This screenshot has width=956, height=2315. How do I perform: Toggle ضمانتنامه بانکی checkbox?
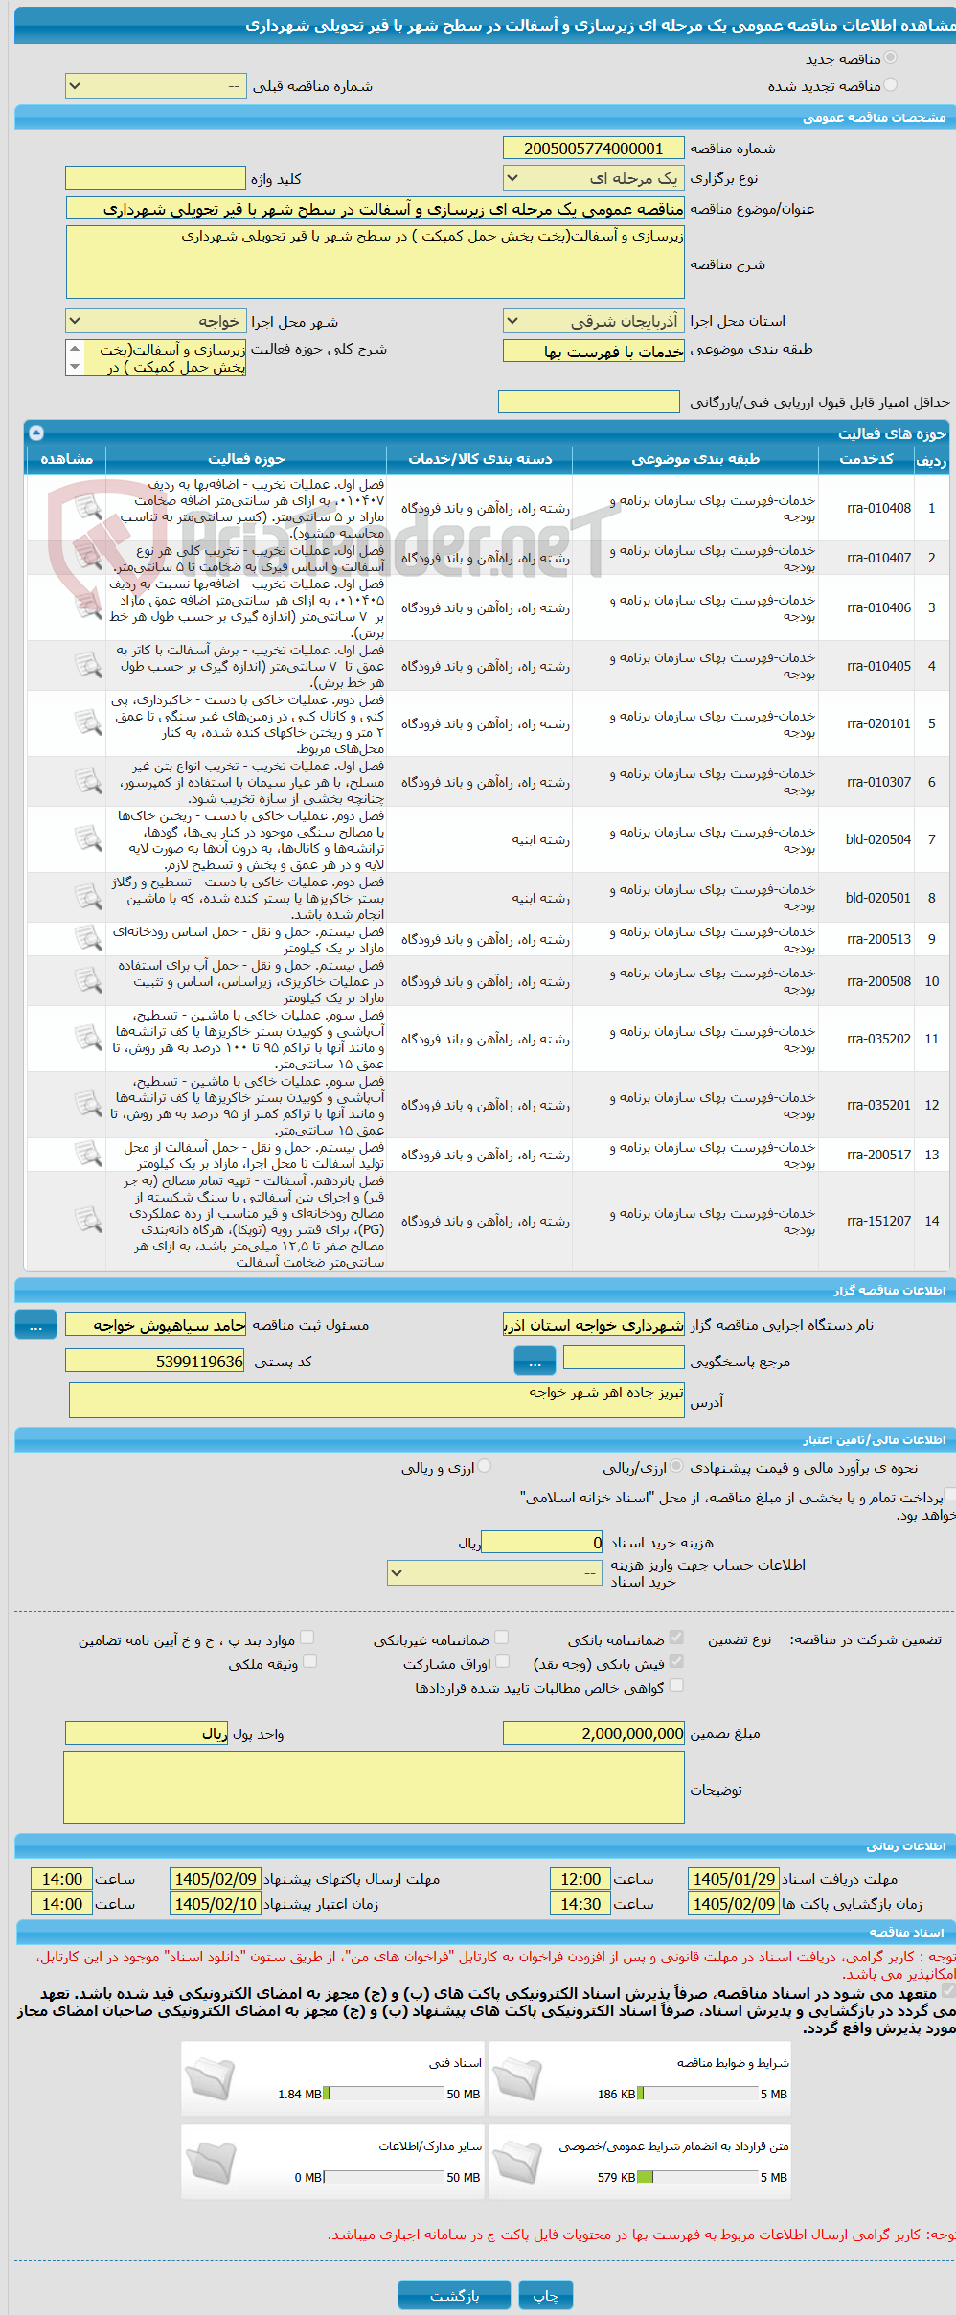(676, 1639)
